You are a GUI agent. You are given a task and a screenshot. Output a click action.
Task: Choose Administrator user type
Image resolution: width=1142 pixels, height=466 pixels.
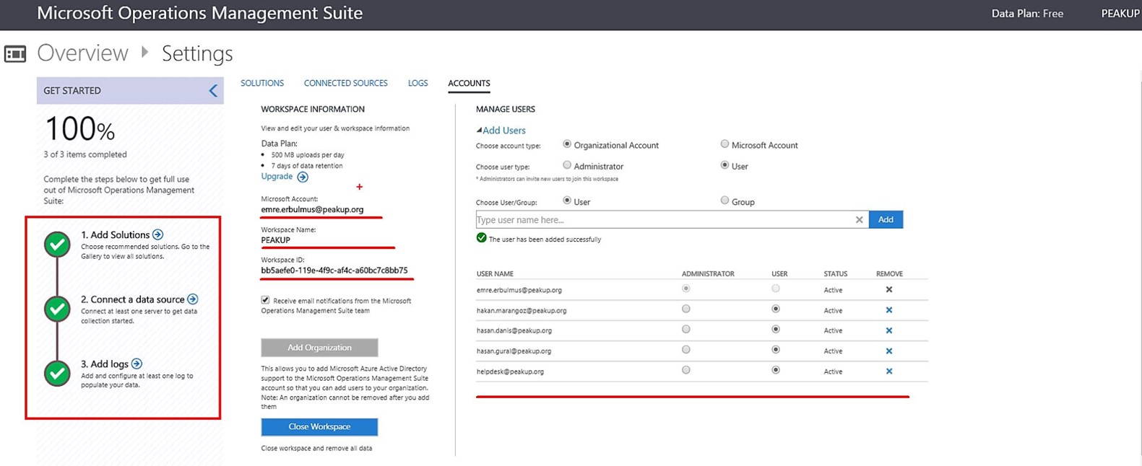pyautogui.click(x=567, y=165)
